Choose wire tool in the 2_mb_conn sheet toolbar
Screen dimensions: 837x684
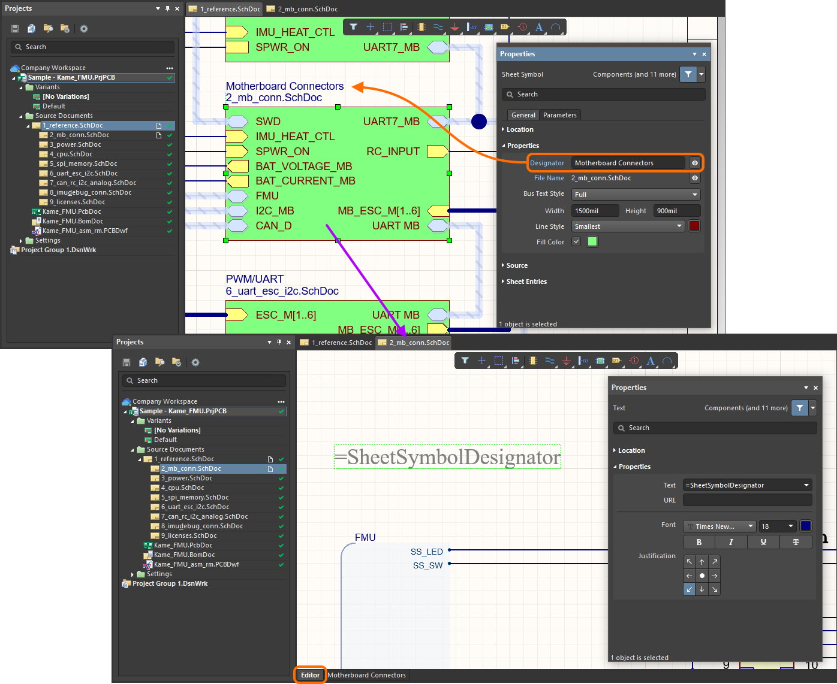click(549, 361)
